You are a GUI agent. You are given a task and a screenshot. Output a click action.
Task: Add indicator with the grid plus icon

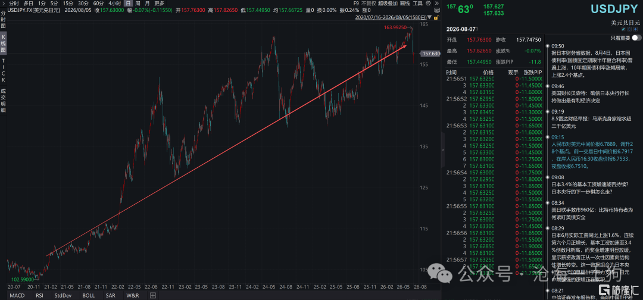152,295
